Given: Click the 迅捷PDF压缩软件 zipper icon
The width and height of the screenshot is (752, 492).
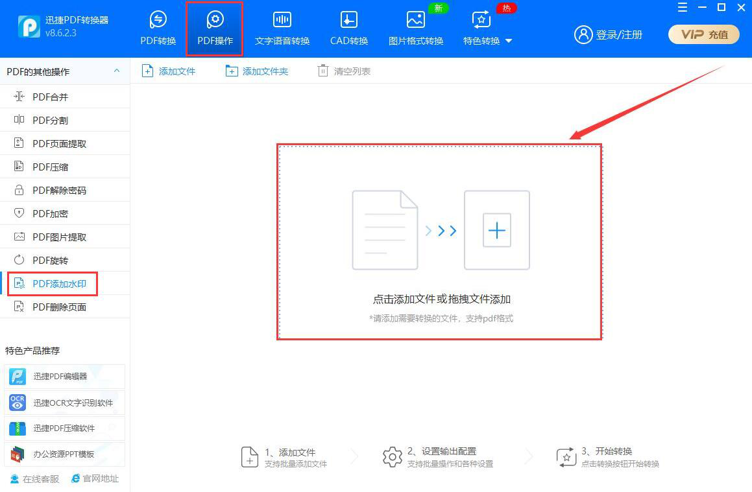Looking at the screenshot, I should tap(18, 428).
